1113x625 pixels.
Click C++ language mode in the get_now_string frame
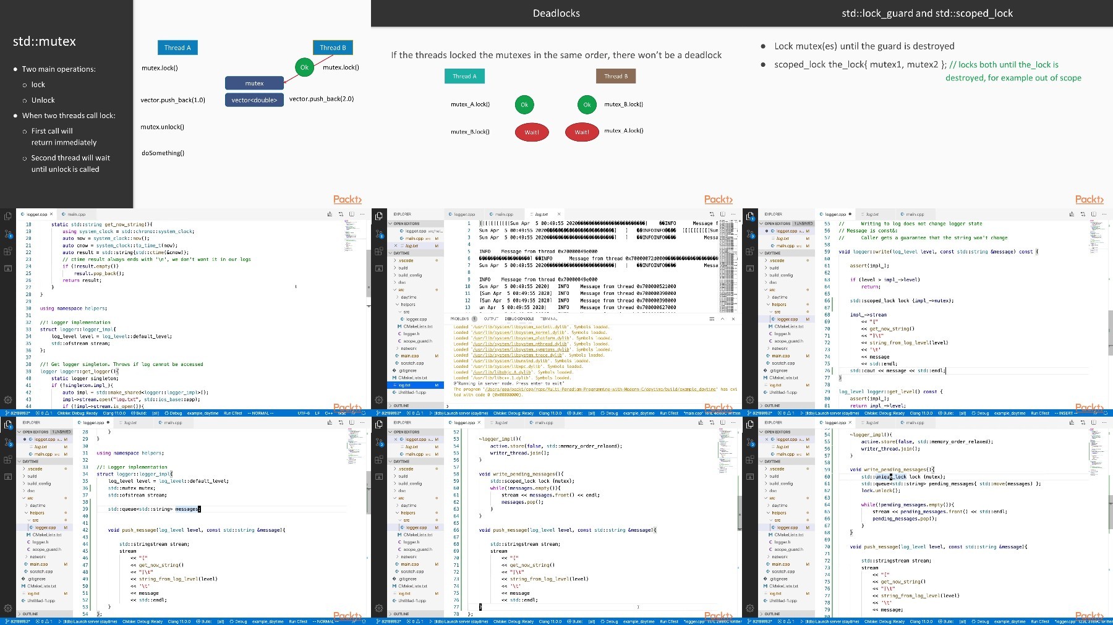pyautogui.click(x=328, y=413)
